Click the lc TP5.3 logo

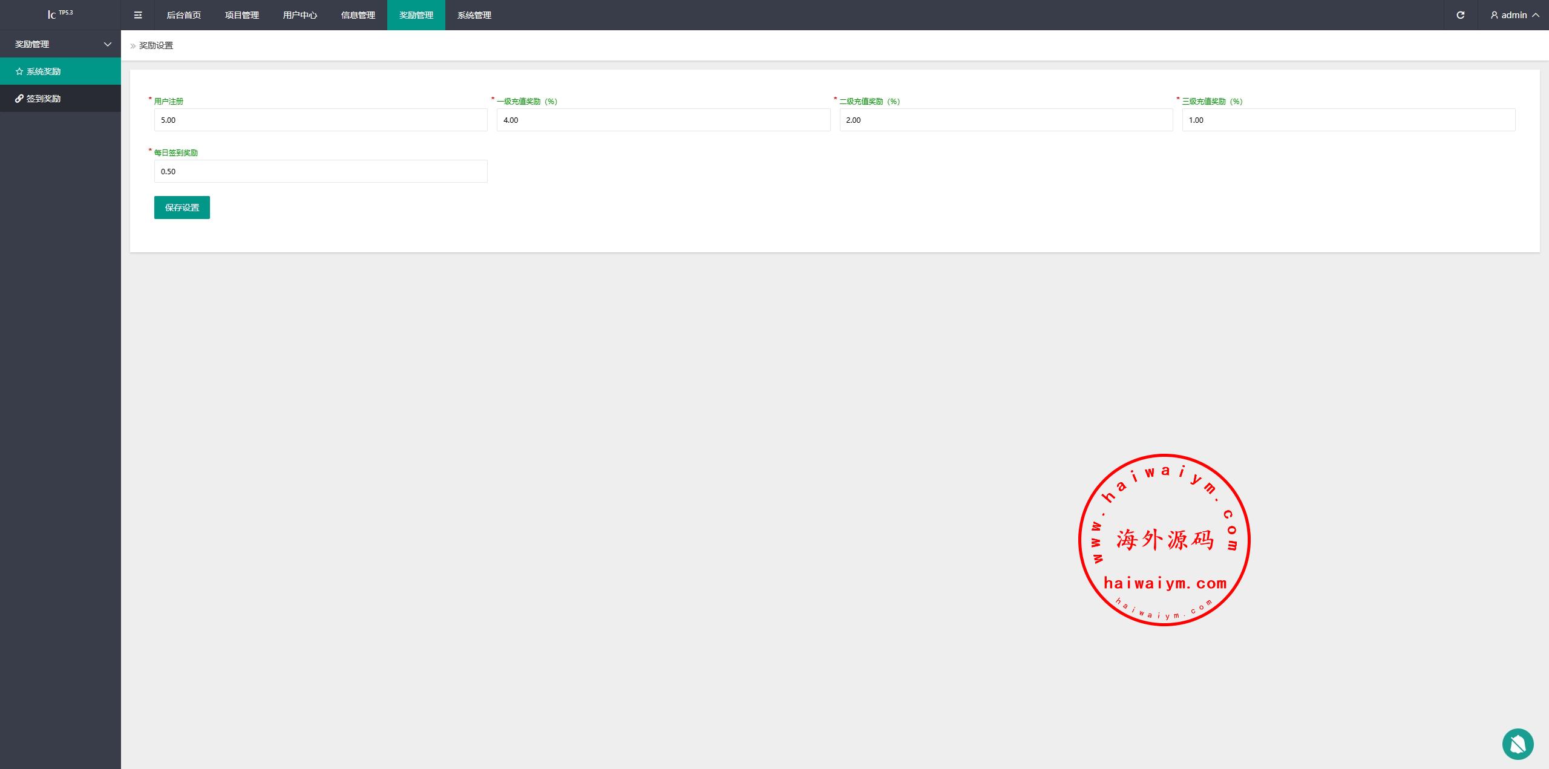[60, 15]
